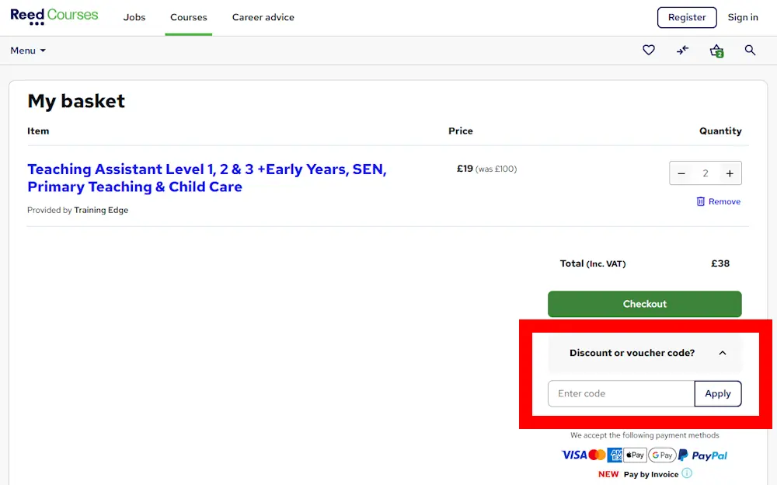
Task: Open the Training Edge provider link
Action: click(x=101, y=210)
